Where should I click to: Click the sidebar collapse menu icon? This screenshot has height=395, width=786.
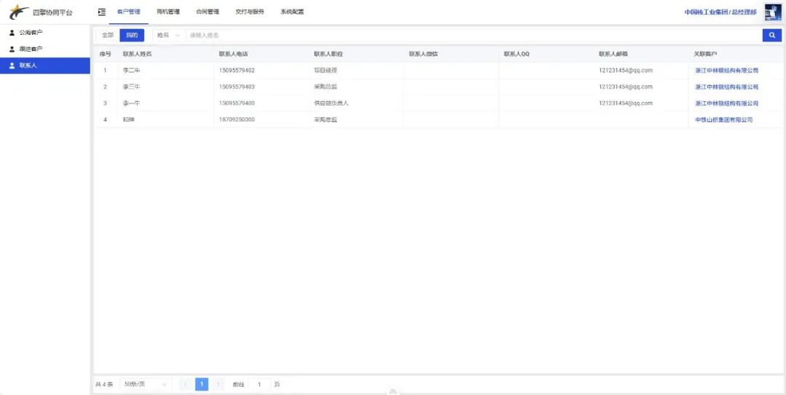102,12
